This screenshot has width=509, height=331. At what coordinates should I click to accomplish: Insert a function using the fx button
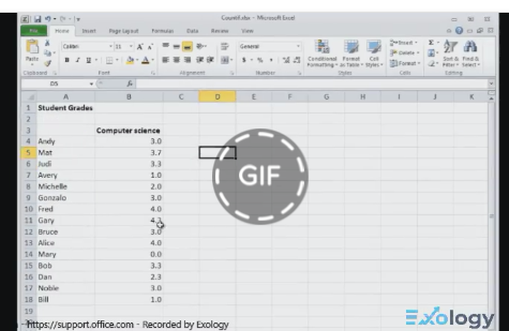click(x=129, y=84)
